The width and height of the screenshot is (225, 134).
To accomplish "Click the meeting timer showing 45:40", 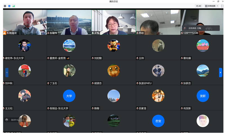I will pyautogui.click(x=199, y=6).
